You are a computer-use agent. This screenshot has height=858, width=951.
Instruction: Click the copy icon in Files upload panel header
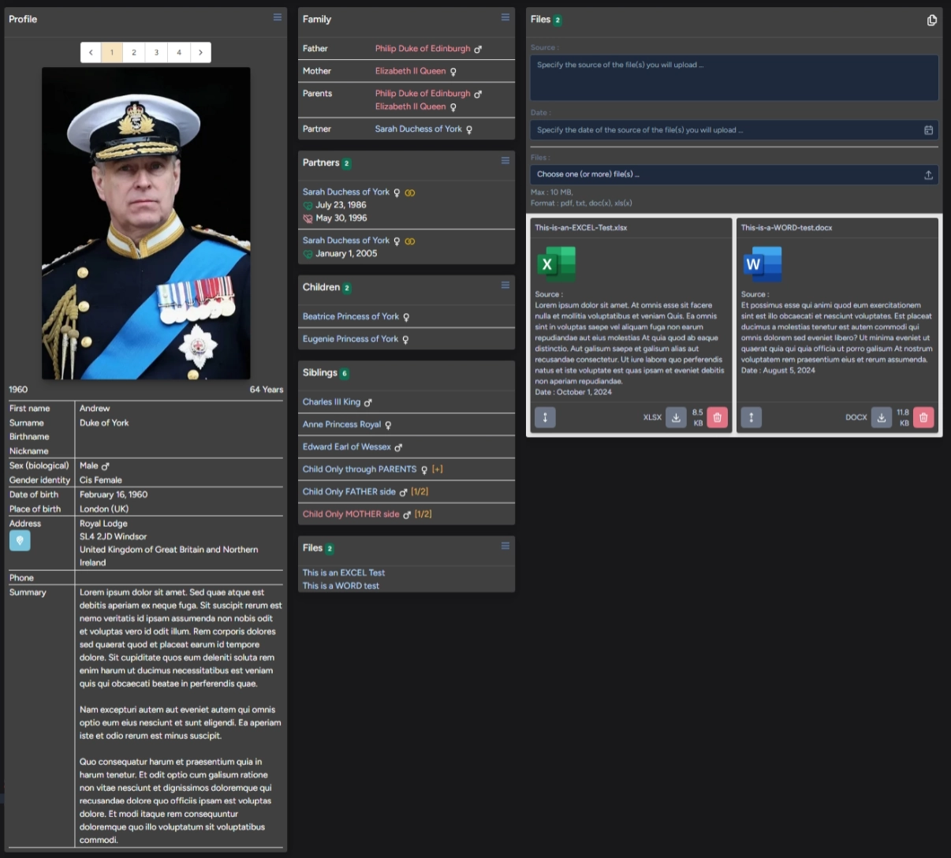click(x=931, y=20)
